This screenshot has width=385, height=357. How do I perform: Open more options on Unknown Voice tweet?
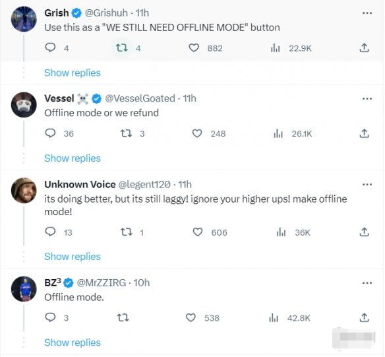(x=367, y=185)
